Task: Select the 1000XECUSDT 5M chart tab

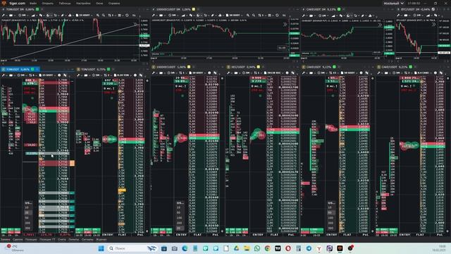Action: pos(173,9)
